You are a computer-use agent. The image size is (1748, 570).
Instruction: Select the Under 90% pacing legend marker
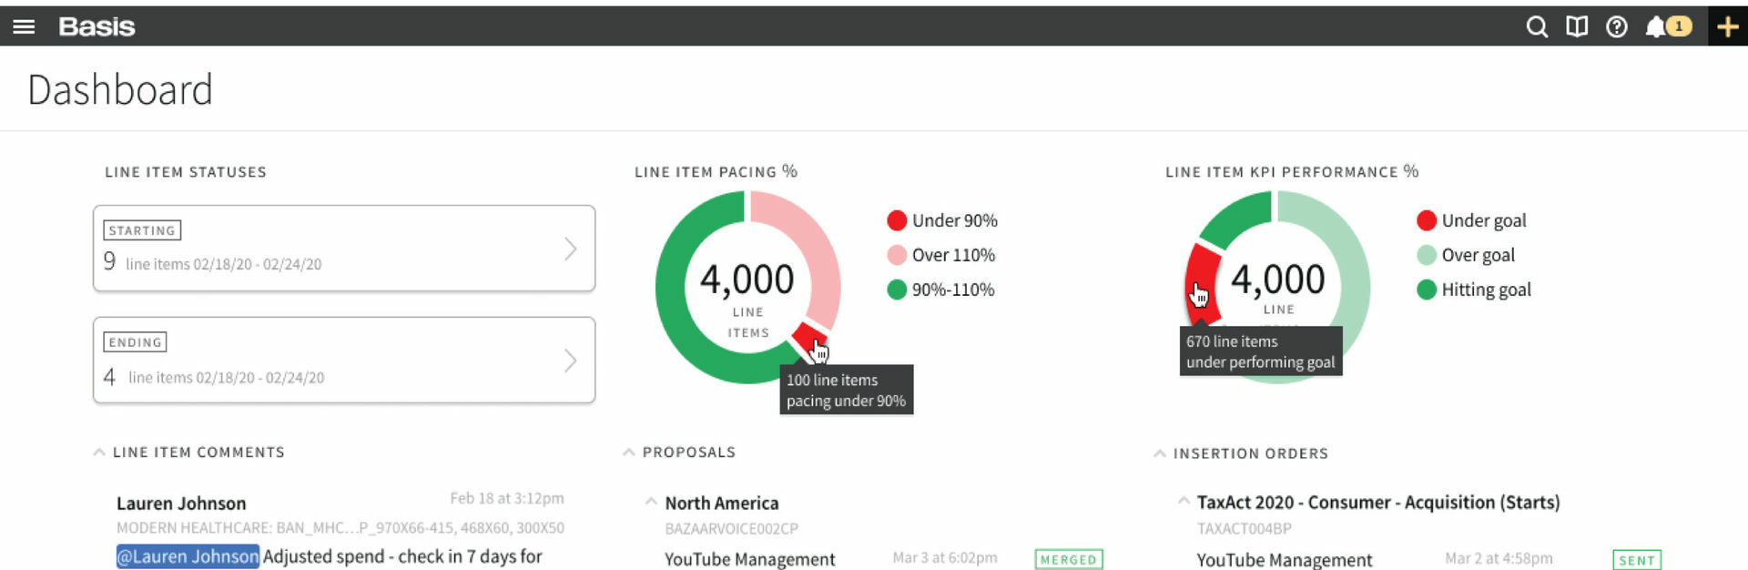897,220
